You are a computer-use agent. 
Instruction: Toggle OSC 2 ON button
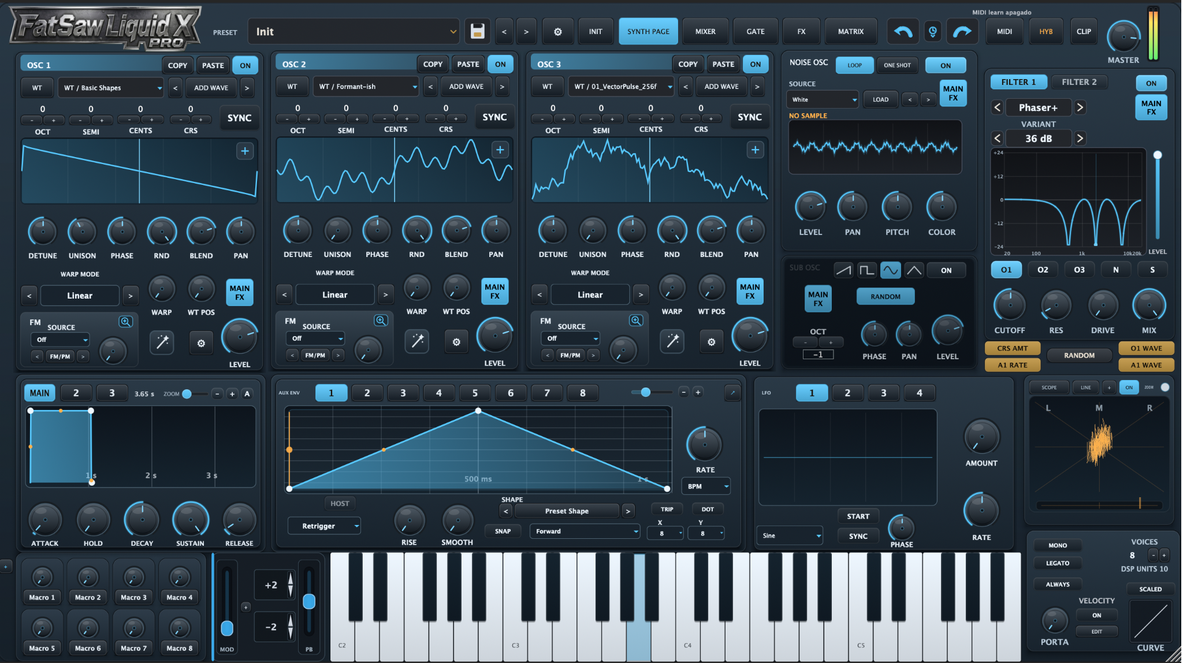click(x=500, y=64)
